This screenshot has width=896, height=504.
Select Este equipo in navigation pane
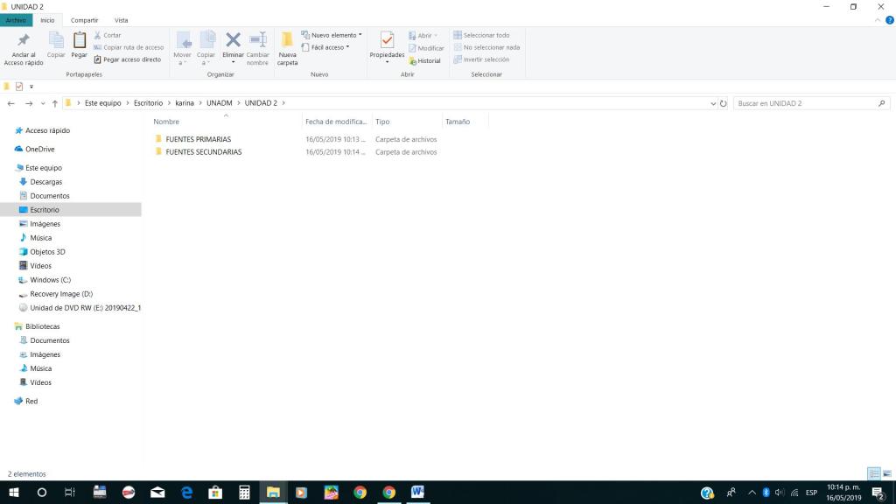coord(44,167)
